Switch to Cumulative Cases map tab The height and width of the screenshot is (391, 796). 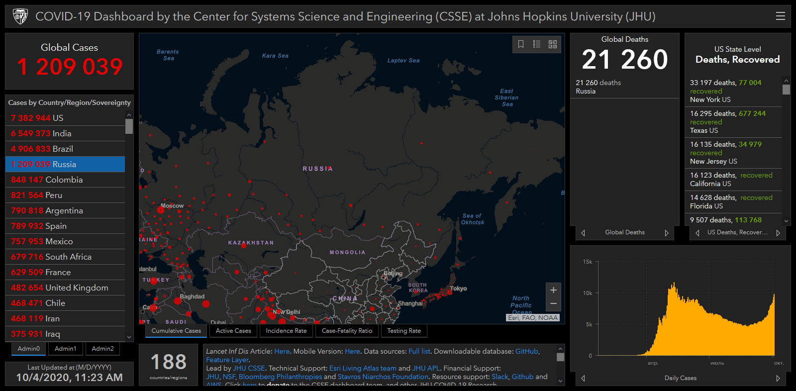(x=176, y=331)
